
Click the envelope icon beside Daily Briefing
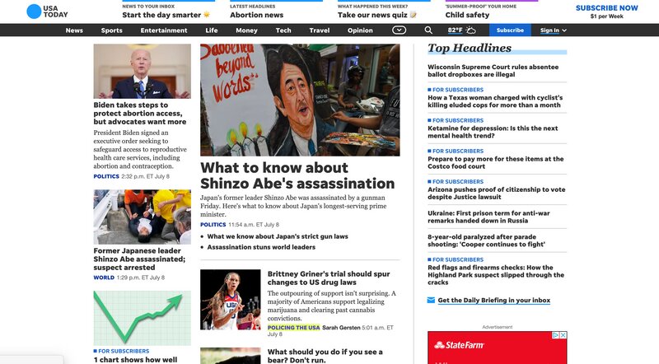coord(431,300)
